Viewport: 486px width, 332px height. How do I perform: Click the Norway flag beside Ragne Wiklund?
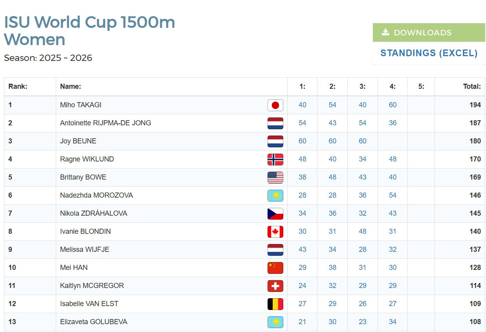[x=275, y=159]
